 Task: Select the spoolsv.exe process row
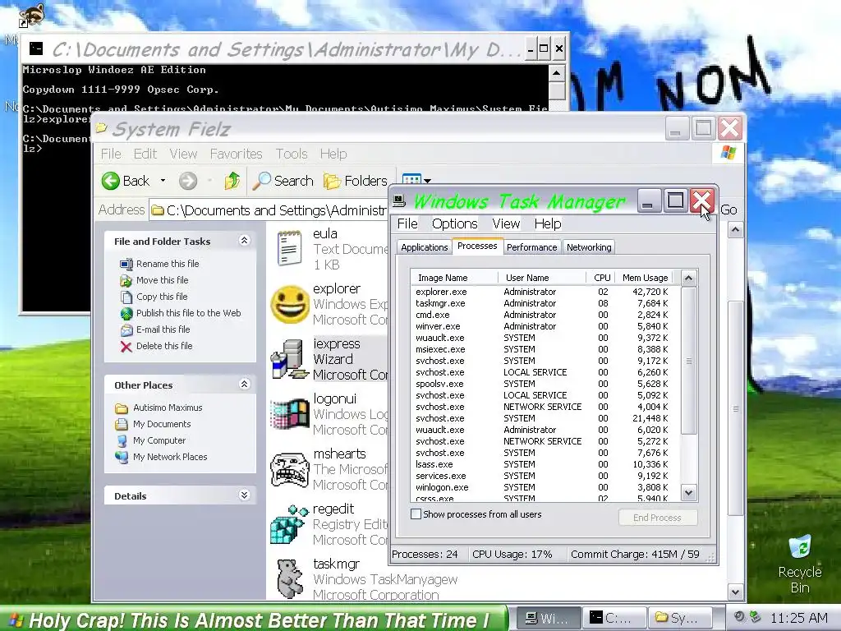tap(545, 385)
